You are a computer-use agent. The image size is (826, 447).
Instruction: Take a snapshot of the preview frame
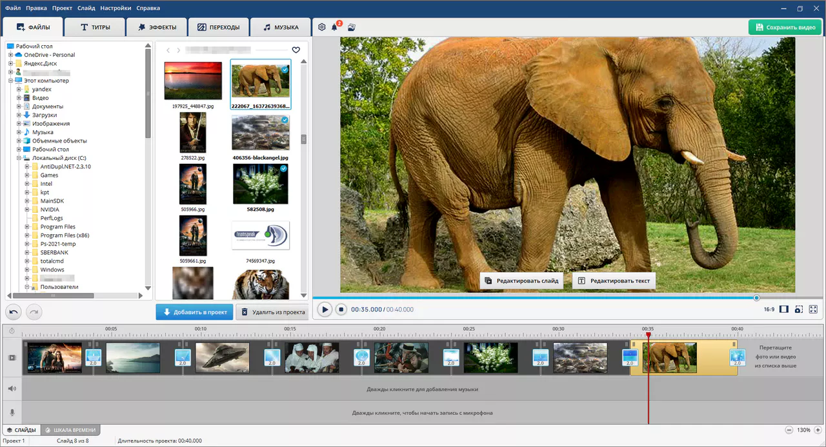click(x=798, y=310)
